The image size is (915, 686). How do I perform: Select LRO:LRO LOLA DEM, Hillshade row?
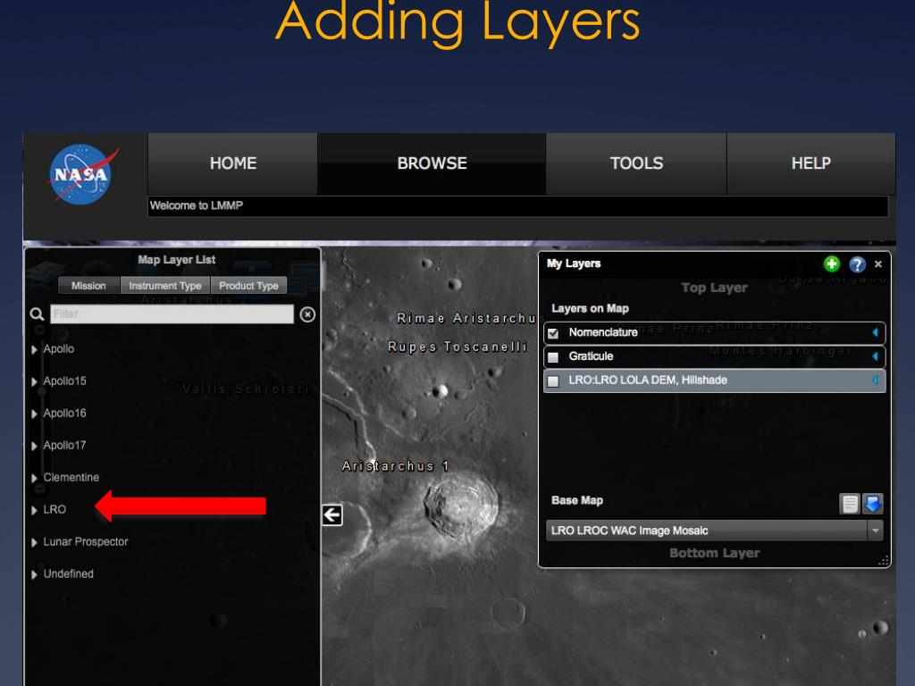click(x=714, y=381)
